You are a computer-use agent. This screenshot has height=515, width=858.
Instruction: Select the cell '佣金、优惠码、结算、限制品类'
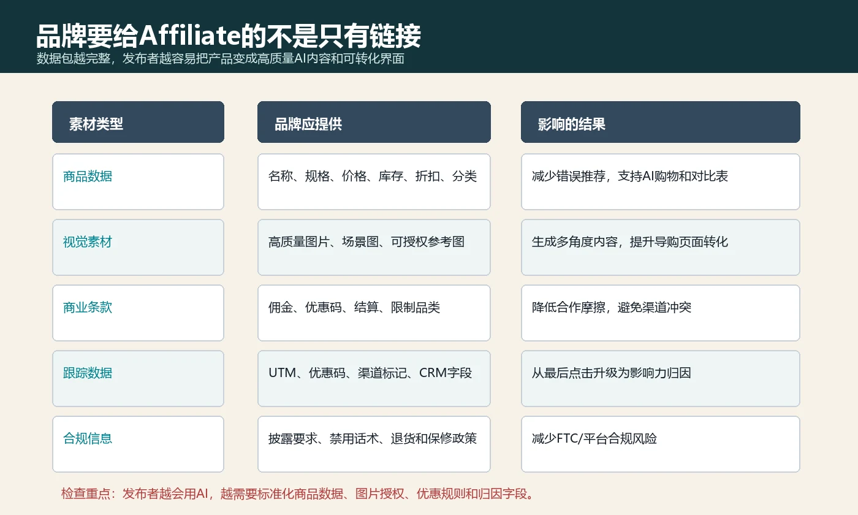[374, 313]
